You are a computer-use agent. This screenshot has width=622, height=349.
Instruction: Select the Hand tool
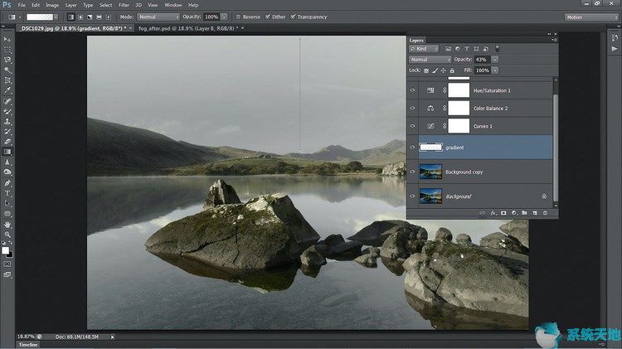tap(7, 225)
